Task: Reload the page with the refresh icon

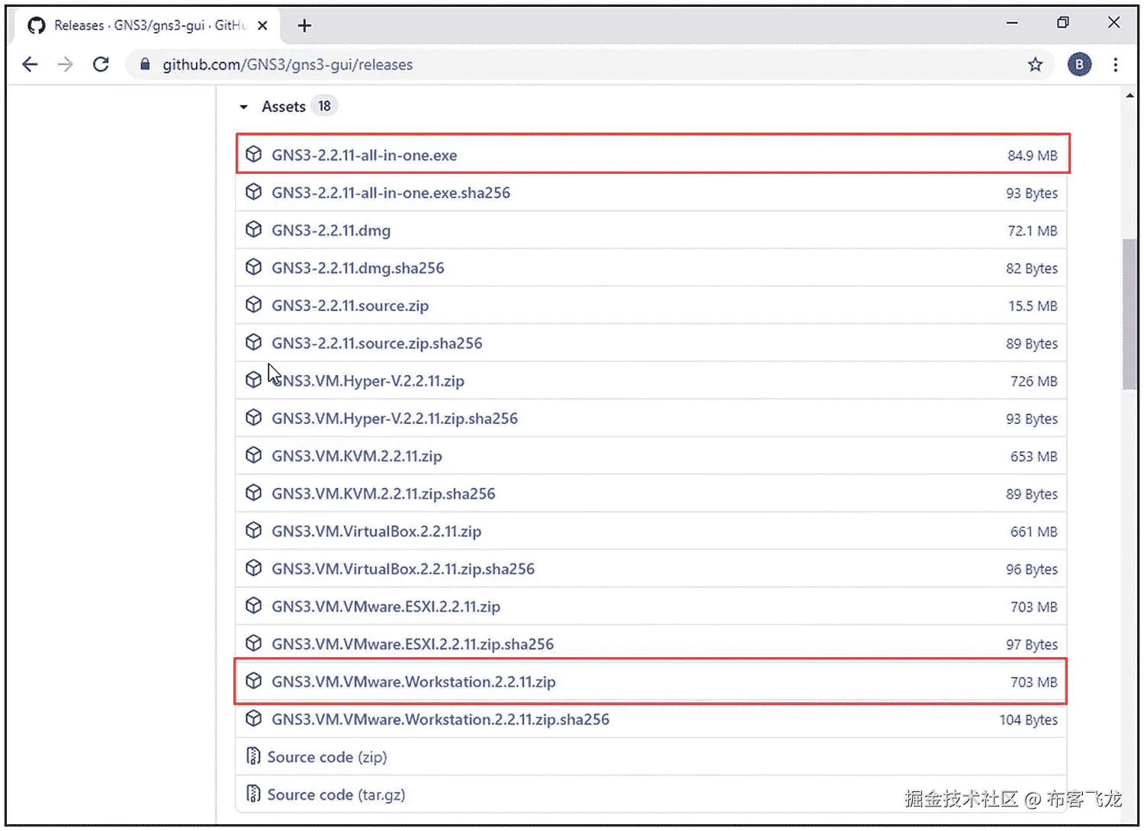Action: coord(101,65)
